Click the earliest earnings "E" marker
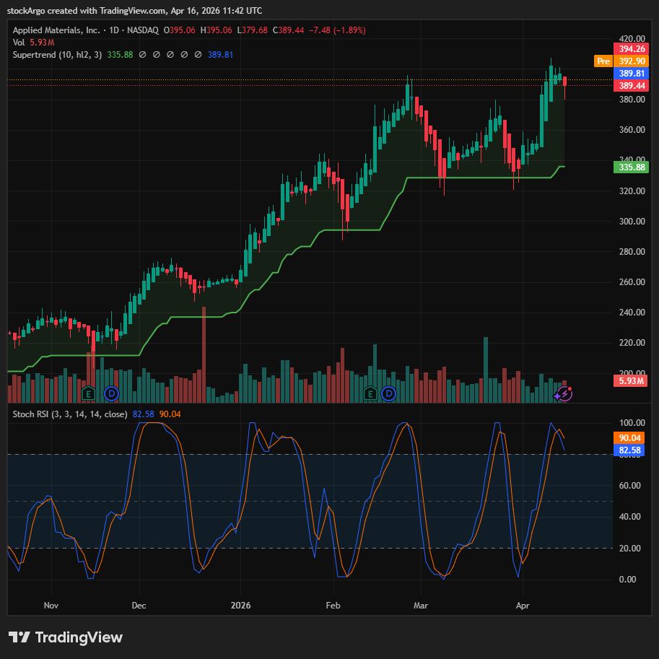The width and height of the screenshot is (659, 659). tap(89, 393)
